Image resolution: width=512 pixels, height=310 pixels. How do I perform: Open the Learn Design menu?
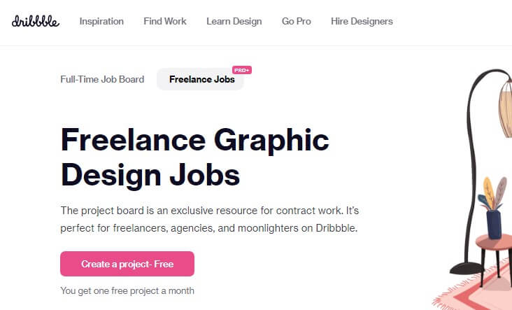tap(234, 21)
